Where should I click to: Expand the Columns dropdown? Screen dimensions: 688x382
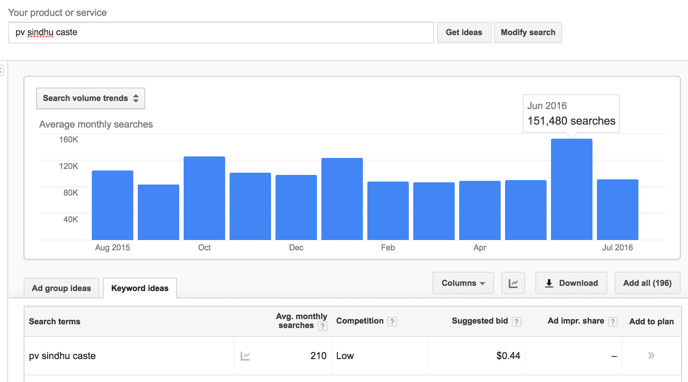463,283
